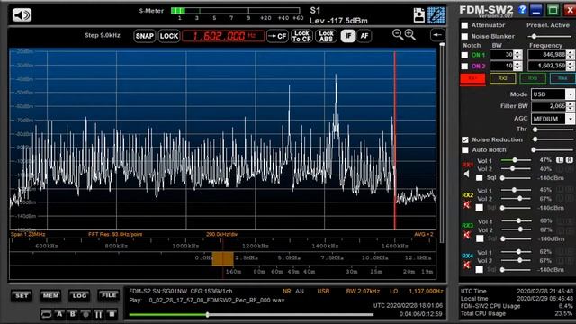The height and width of the screenshot is (324, 576).
Task: Enable RX2 Sql squelch checkbox
Action: pos(480,208)
